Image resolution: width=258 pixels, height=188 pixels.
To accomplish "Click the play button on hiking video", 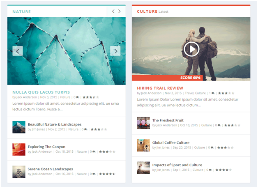I will coord(191,49).
